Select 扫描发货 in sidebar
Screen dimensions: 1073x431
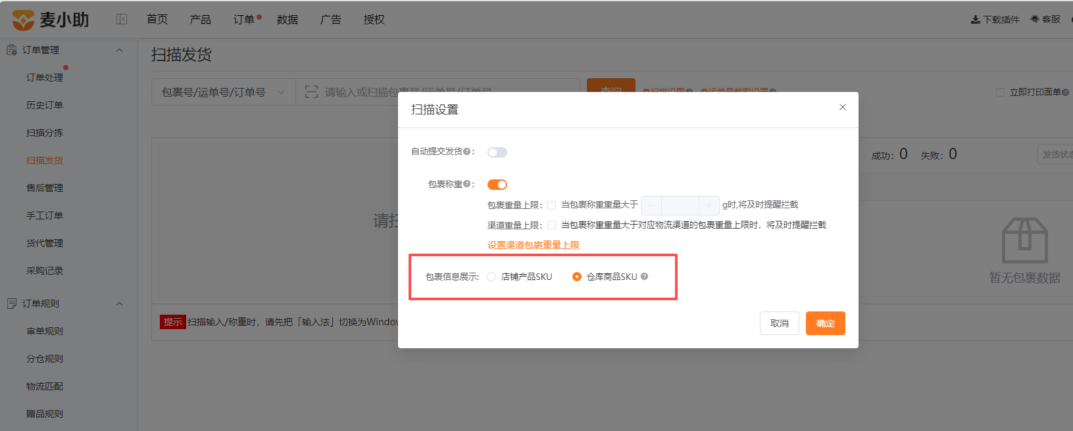[x=45, y=160]
